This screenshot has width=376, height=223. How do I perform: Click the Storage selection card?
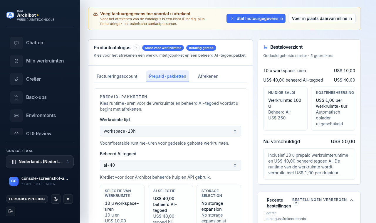219,204
